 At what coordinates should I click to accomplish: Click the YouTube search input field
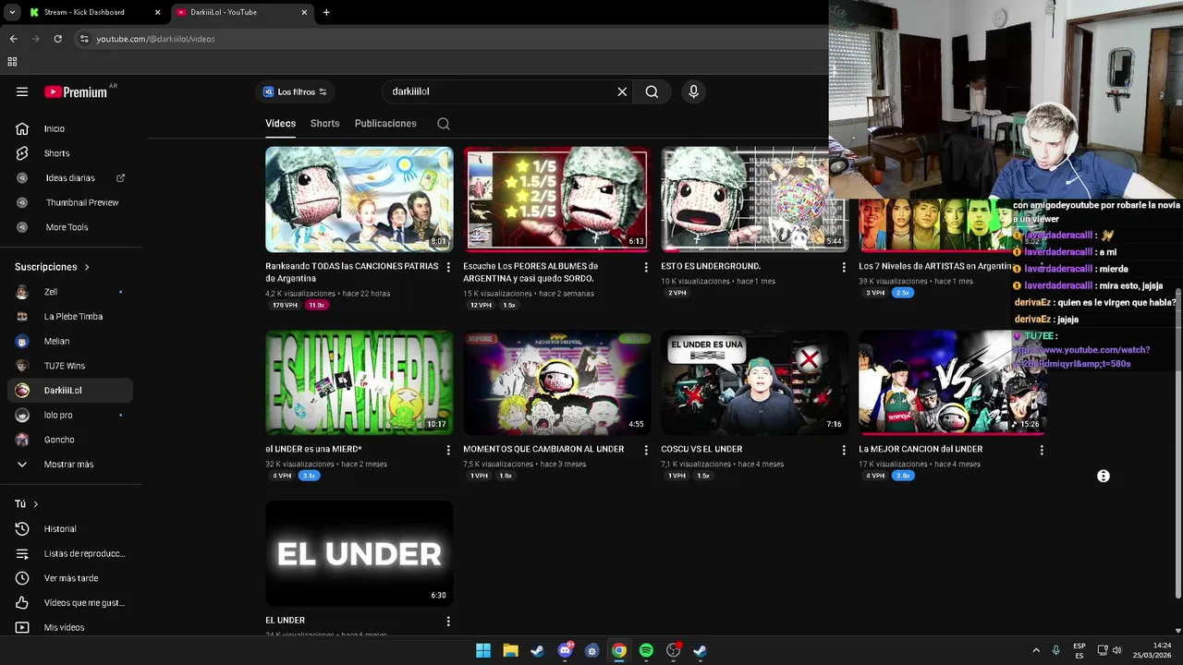tap(499, 91)
